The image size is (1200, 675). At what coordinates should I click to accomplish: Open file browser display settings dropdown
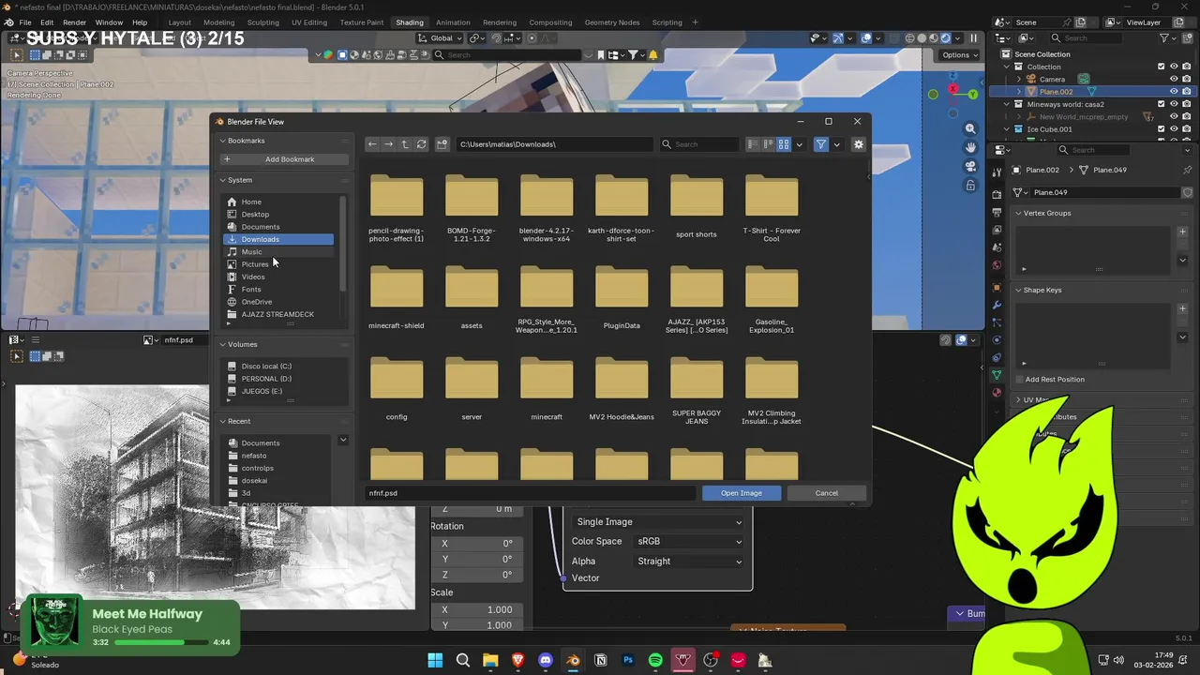[x=799, y=144]
